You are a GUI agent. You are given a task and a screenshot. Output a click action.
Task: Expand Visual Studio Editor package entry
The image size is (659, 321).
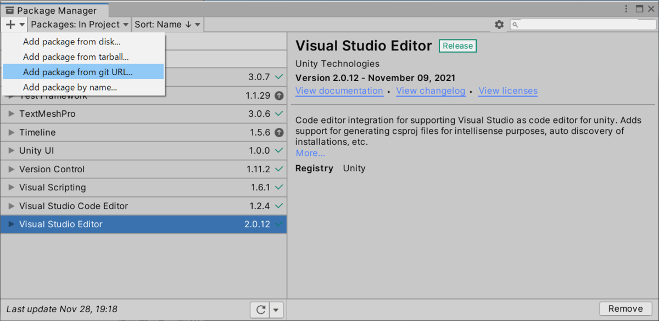click(11, 224)
